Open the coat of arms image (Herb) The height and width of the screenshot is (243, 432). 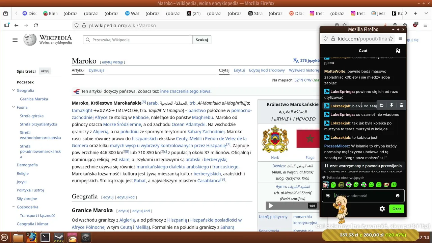pos(275,139)
